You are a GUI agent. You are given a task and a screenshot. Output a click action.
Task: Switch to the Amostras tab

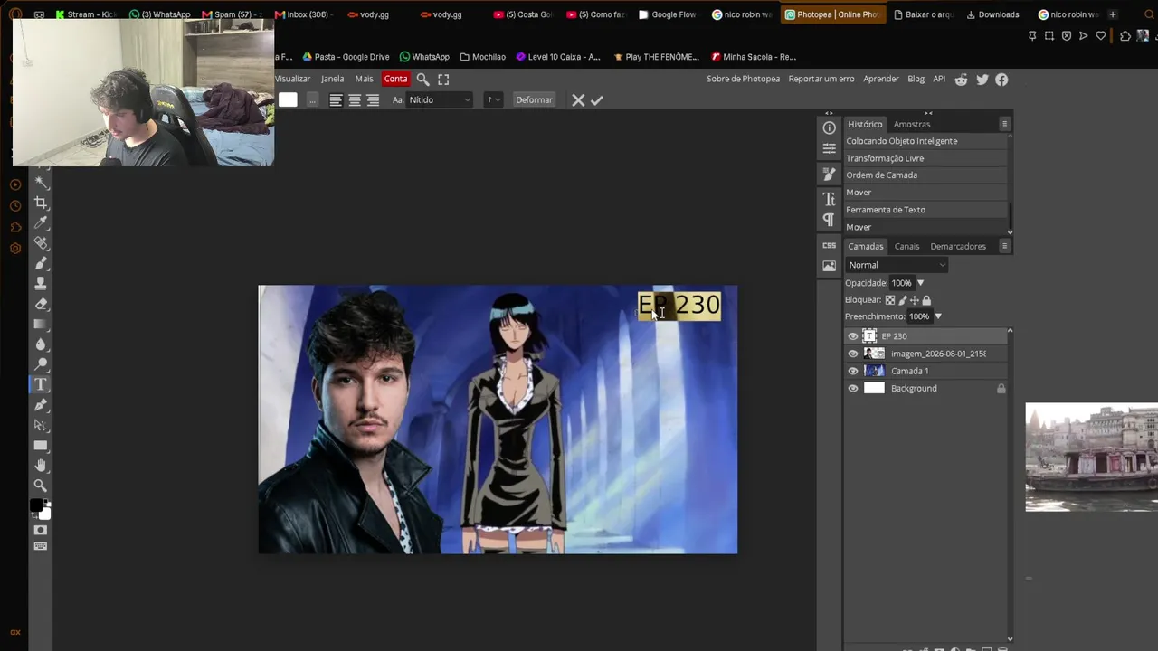tap(911, 125)
